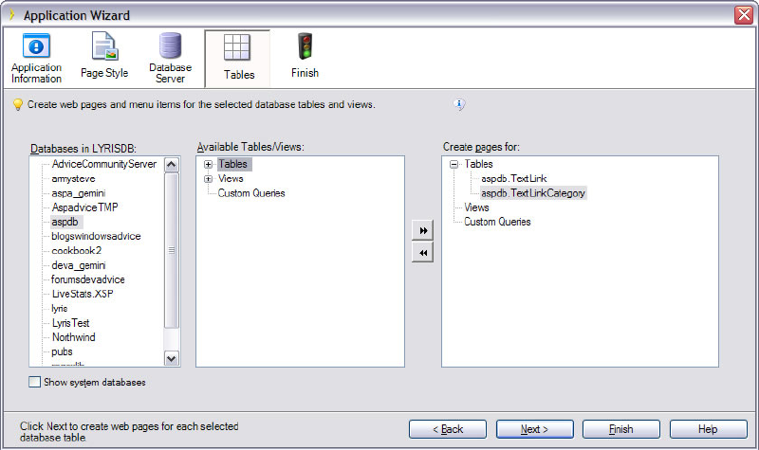Image resolution: width=759 pixels, height=450 pixels.
Task: Select Custom Queries in Create pages for tree
Action: tap(497, 222)
